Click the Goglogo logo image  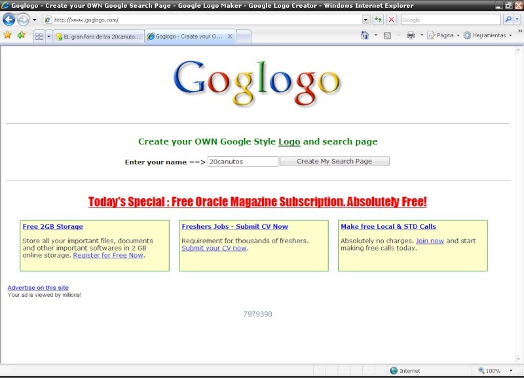(257, 83)
